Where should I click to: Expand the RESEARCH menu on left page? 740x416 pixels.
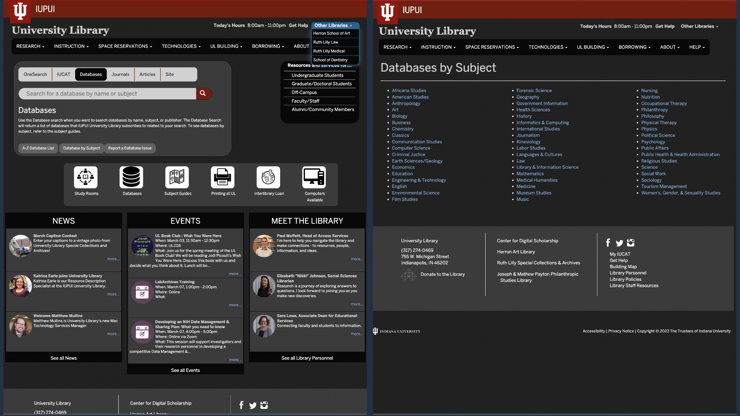pyautogui.click(x=30, y=46)
